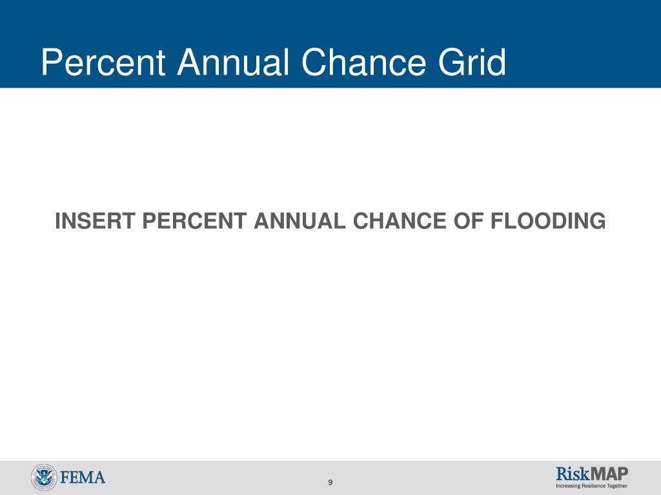Click the Homeland Security seal in footer
This screenshot has width=661, height=495.
tap(44, 478)
